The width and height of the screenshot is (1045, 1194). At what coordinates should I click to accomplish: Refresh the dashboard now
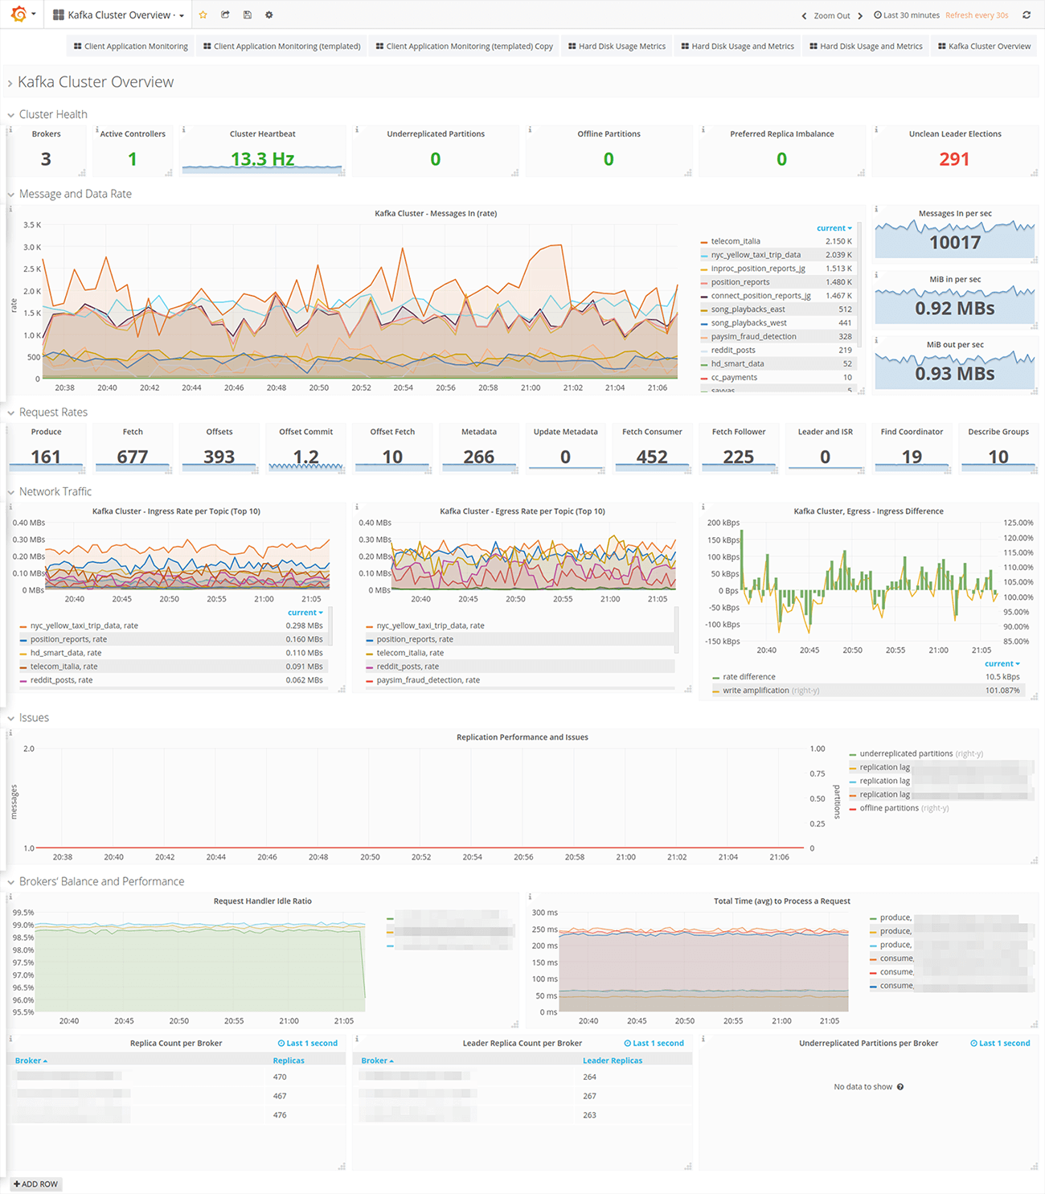click(1027, 14)
